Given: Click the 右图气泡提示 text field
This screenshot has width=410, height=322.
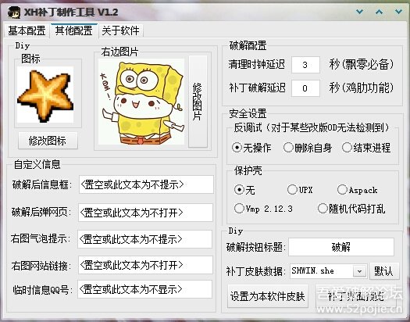Looking at the screenshot, I should (144, 239).
